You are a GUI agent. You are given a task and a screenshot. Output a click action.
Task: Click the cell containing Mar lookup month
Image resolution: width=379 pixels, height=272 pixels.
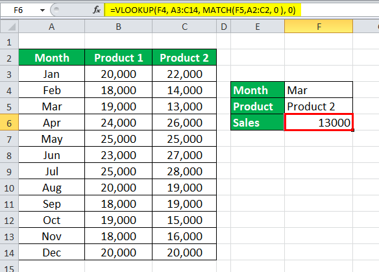(319, 90)
